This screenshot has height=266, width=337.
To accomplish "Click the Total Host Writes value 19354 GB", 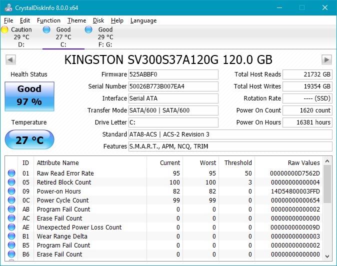I will tap(307, 86).
